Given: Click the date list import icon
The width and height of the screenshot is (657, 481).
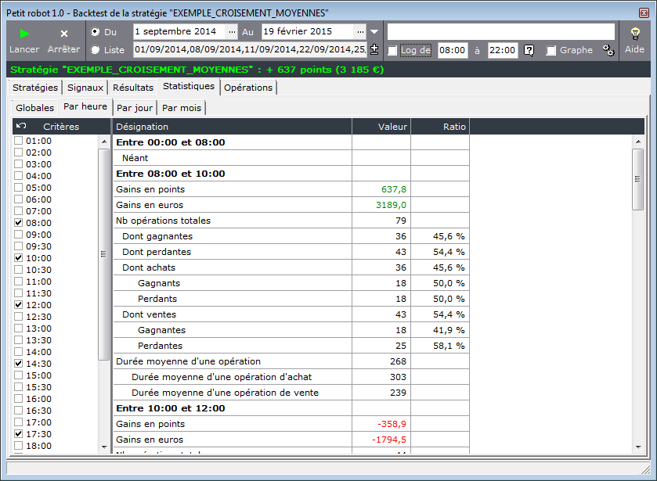Looking at the screenshot, I should coord(374,49).
